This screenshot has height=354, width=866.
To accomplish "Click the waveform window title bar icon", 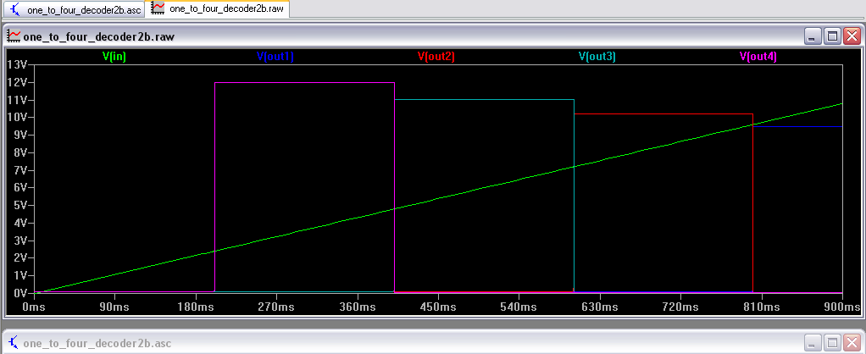I will [x=14, y=36].
